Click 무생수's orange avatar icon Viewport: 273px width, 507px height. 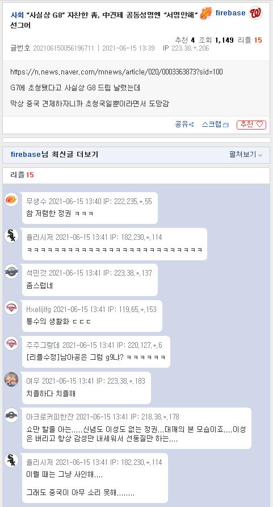(11, 199)
